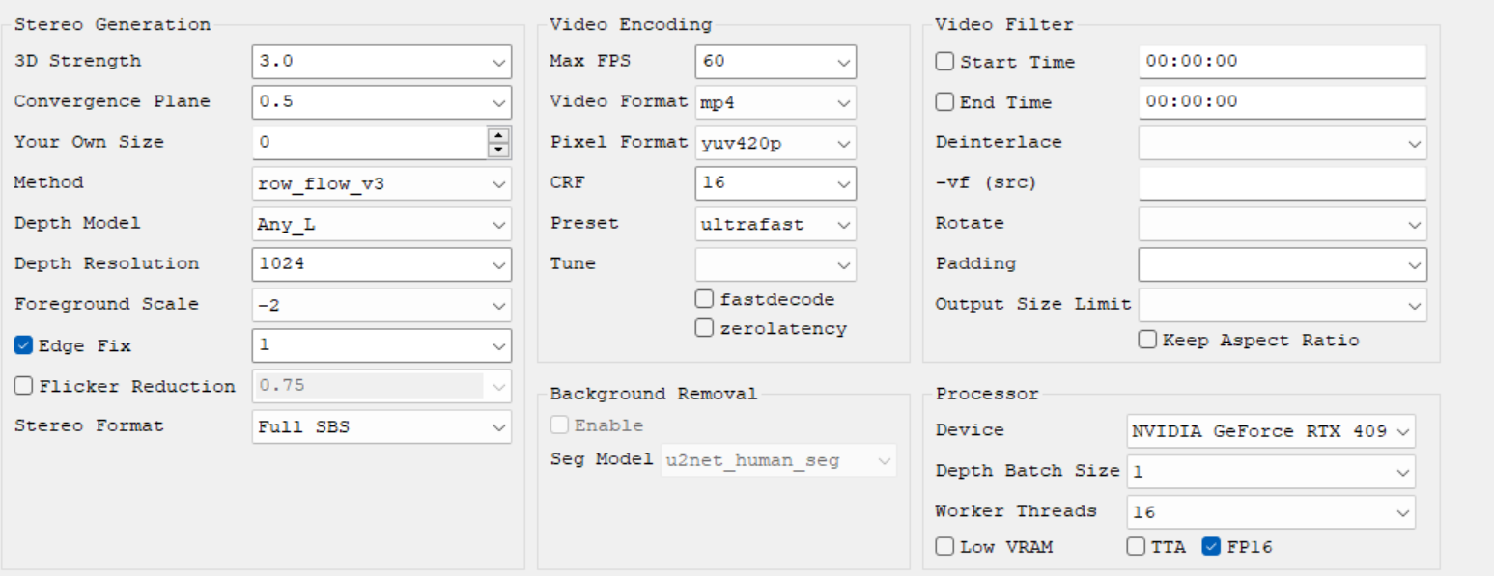Enable Low VRAM mode
This screenshot has width=1494, height=576.
tap(944, 547)
